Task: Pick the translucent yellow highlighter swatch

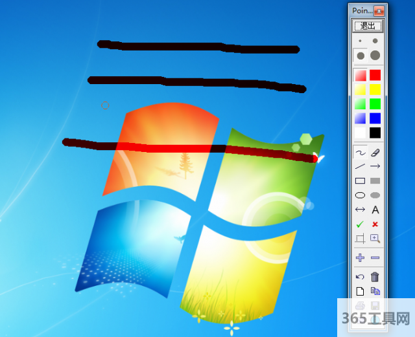Action: tap(360, 89)
